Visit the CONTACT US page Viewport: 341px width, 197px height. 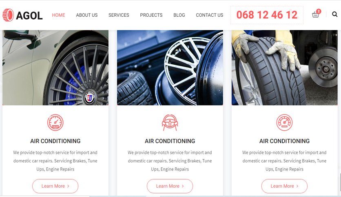point(209,15)
